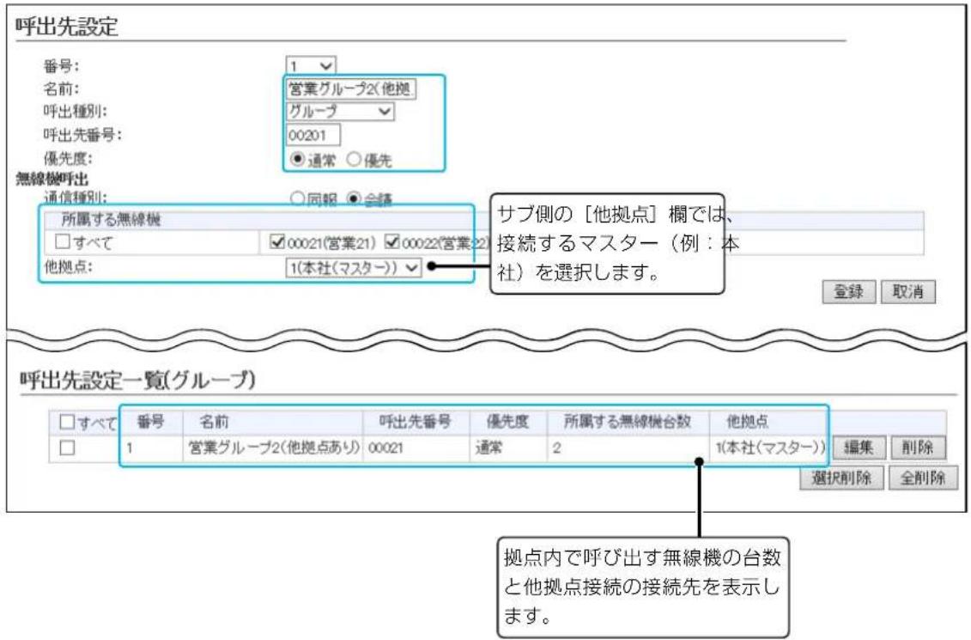The image size is (971, 640).
Task: Click the 選択削除 button
Action: click(x=841, y=478)
